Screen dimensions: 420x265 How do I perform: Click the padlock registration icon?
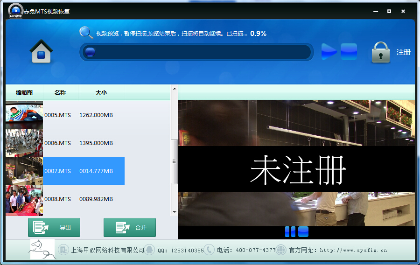380,52
